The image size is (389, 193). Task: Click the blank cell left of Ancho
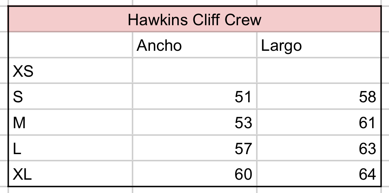click(x=70, y=46)
